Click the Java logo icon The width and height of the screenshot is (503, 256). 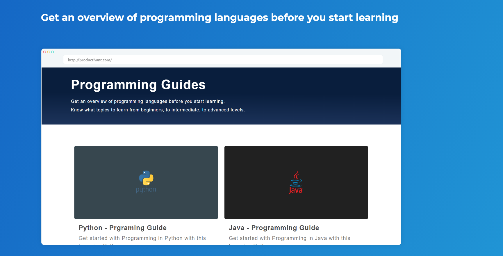coord(296,182)
